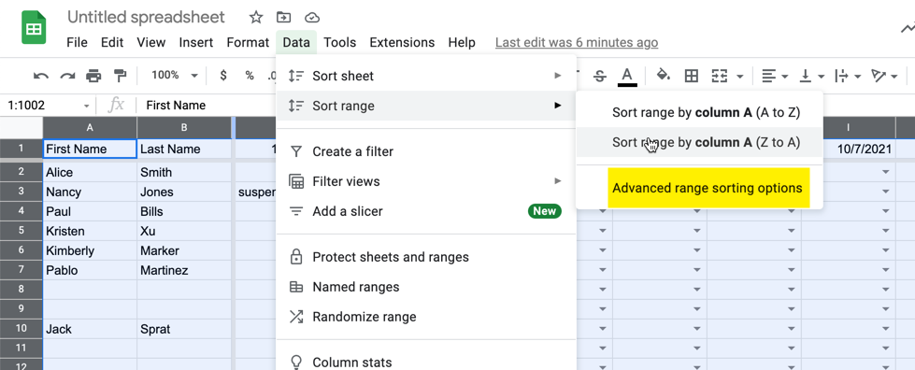Open cell dropdown in column I row 3
This screenshot has width=915, height=370.
886,192
